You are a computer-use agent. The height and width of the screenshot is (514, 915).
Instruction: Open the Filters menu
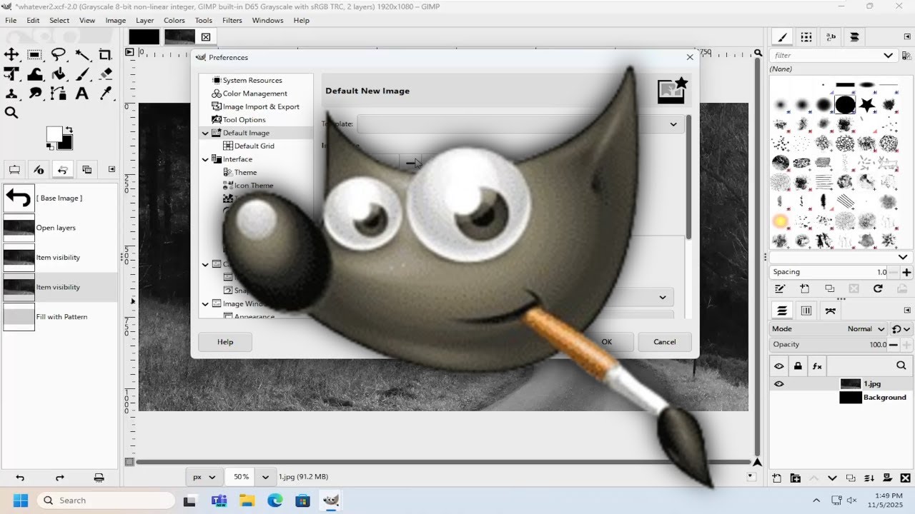[232, 20]
